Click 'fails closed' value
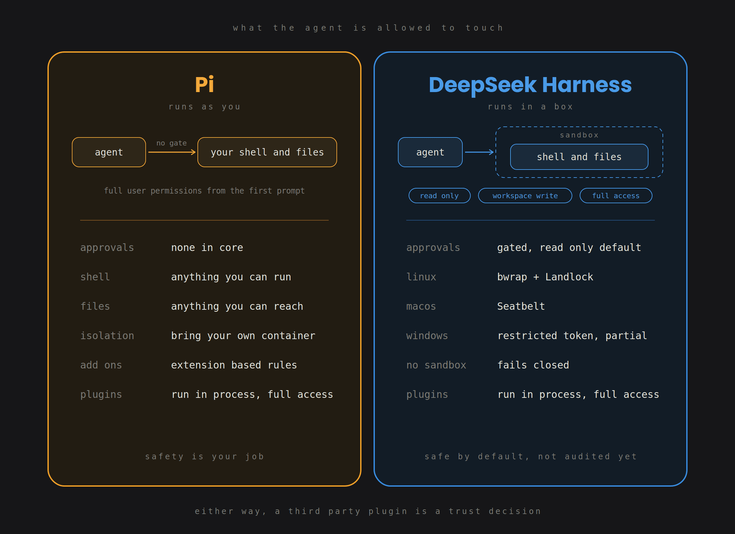 pos(533,365)
